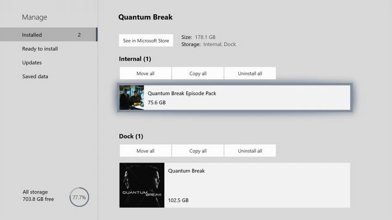Click Copy all in the Internal section

(x=198, y=73)
